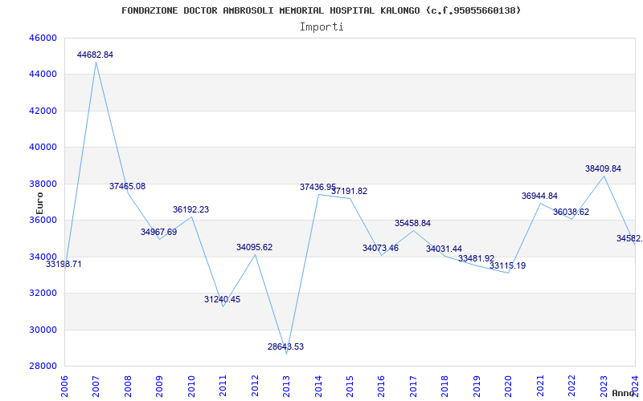Click the 34031.44 data label

[x=444, y=249]
